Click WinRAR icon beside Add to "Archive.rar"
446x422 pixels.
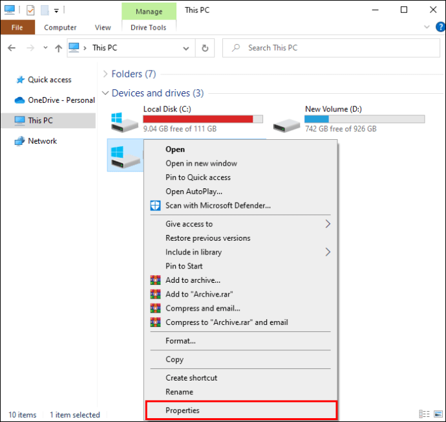pos(155,294)
